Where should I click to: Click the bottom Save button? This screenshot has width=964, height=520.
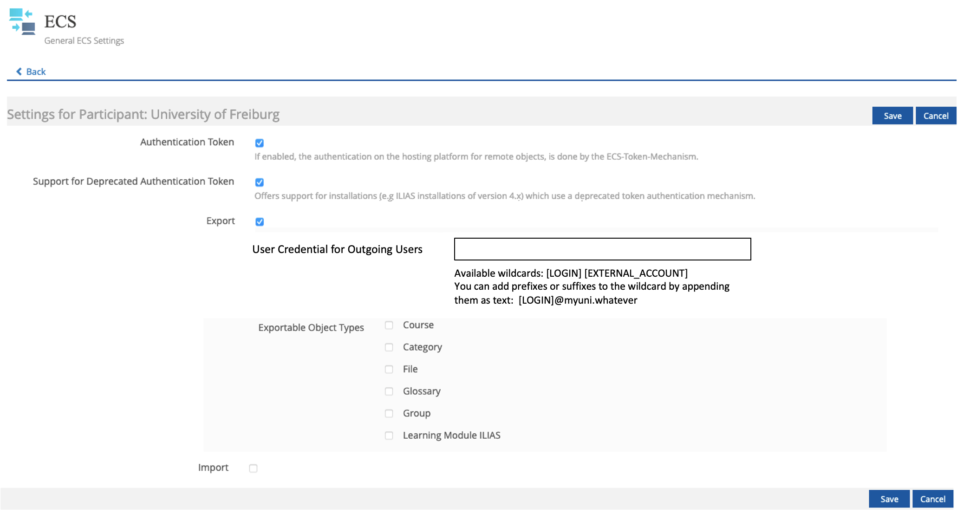coord(889,499)
